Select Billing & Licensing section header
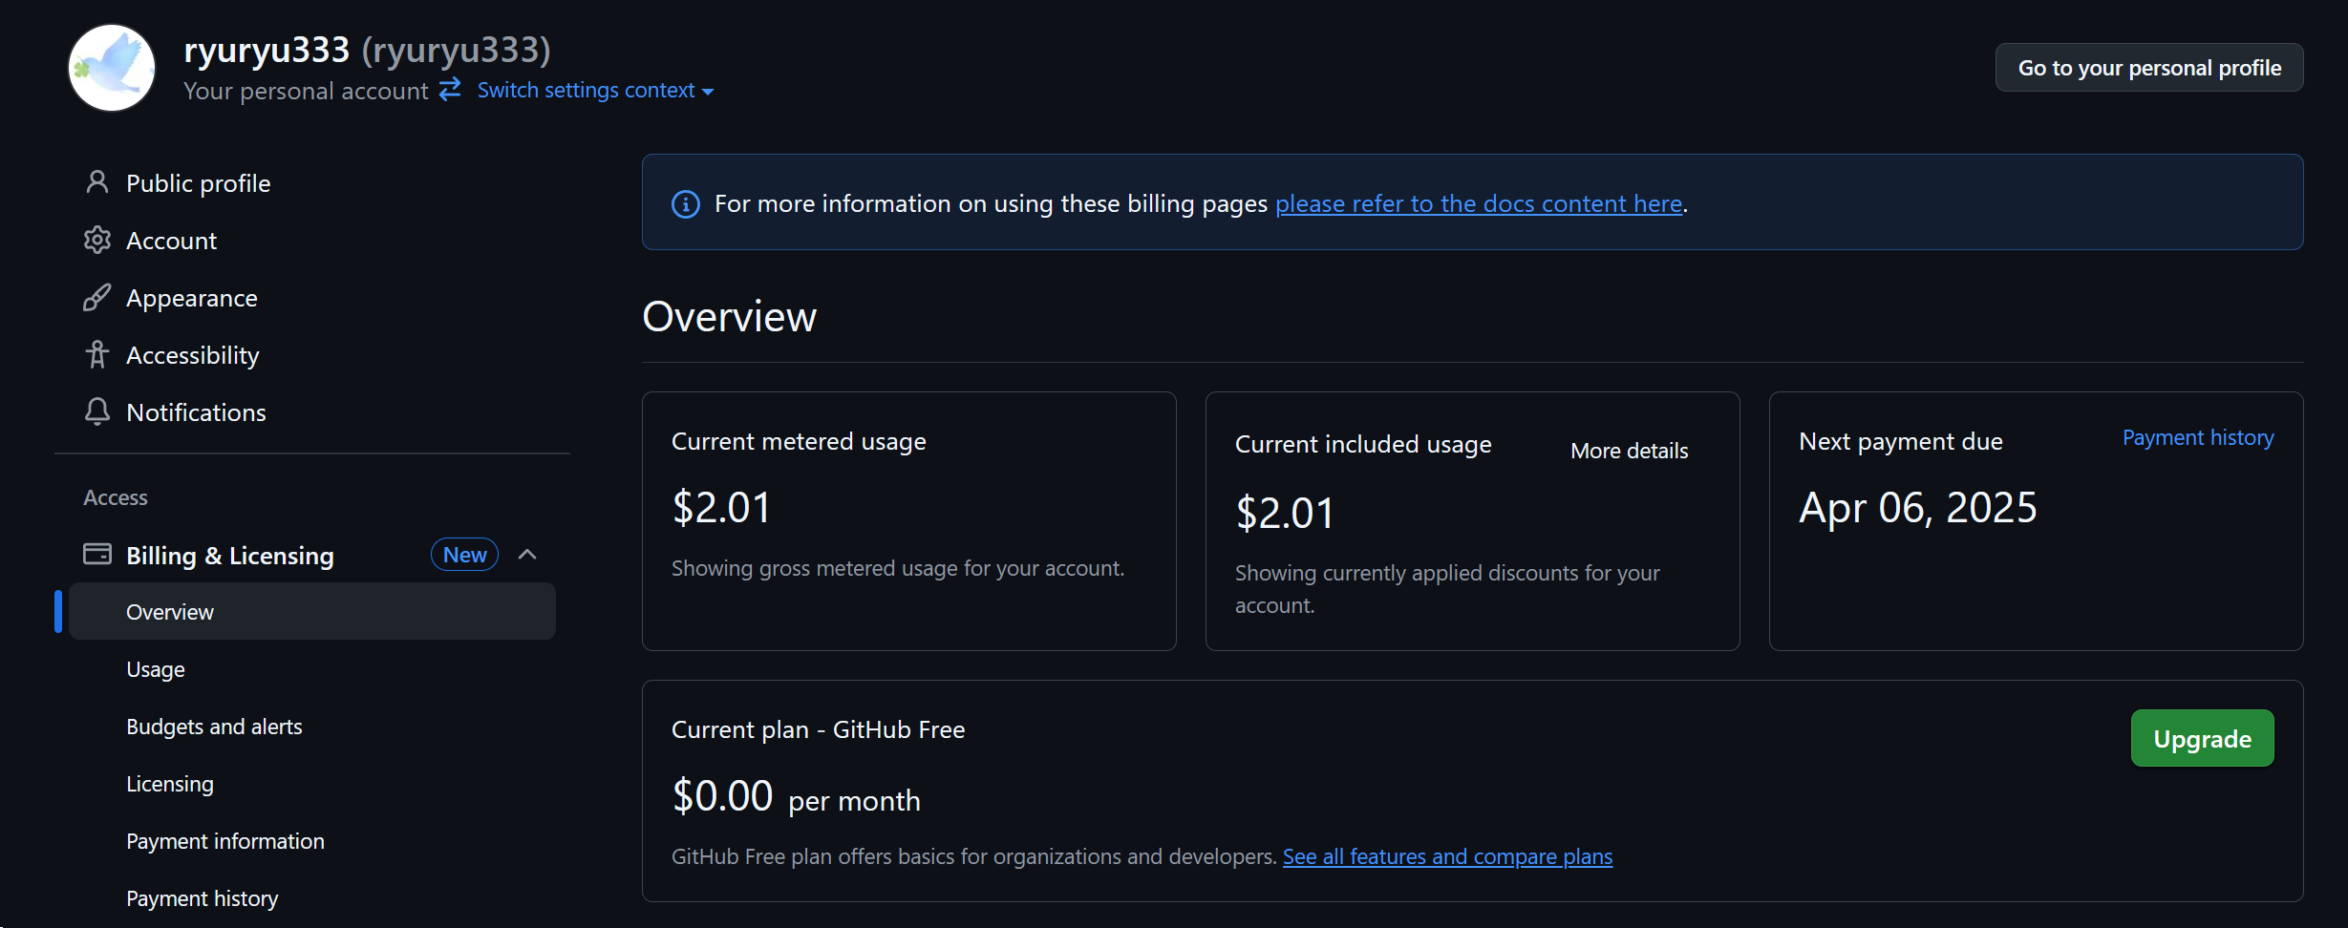Screen dimensions: 2348x928 (x=229, y=556)
